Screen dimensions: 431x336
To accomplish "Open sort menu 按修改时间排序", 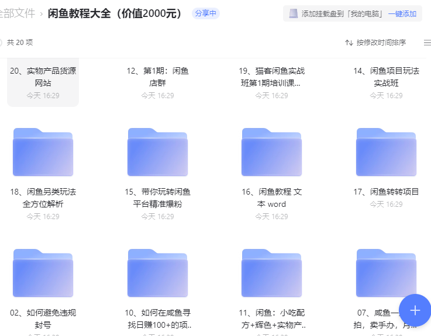I will [x=381, y=43].
